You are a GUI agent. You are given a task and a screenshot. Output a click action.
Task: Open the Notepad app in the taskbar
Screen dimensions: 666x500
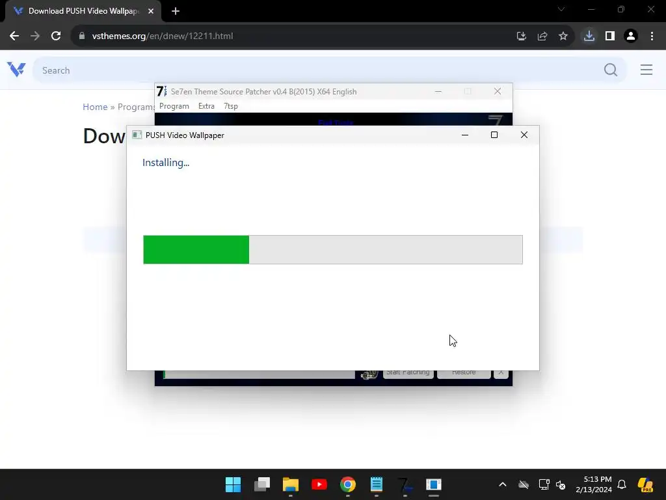(377, 484)
